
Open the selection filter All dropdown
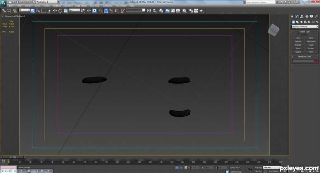pyautogui.click(x=24, y=10)
